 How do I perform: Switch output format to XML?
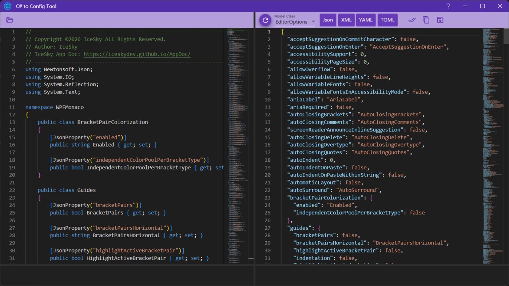346,20
